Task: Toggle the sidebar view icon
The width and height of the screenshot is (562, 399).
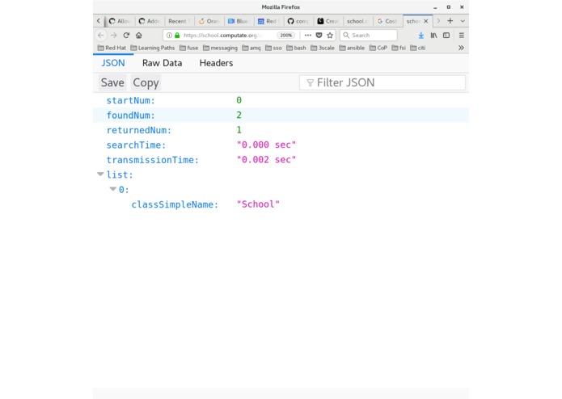Action: pyautogui.click(x=446, y=35)
